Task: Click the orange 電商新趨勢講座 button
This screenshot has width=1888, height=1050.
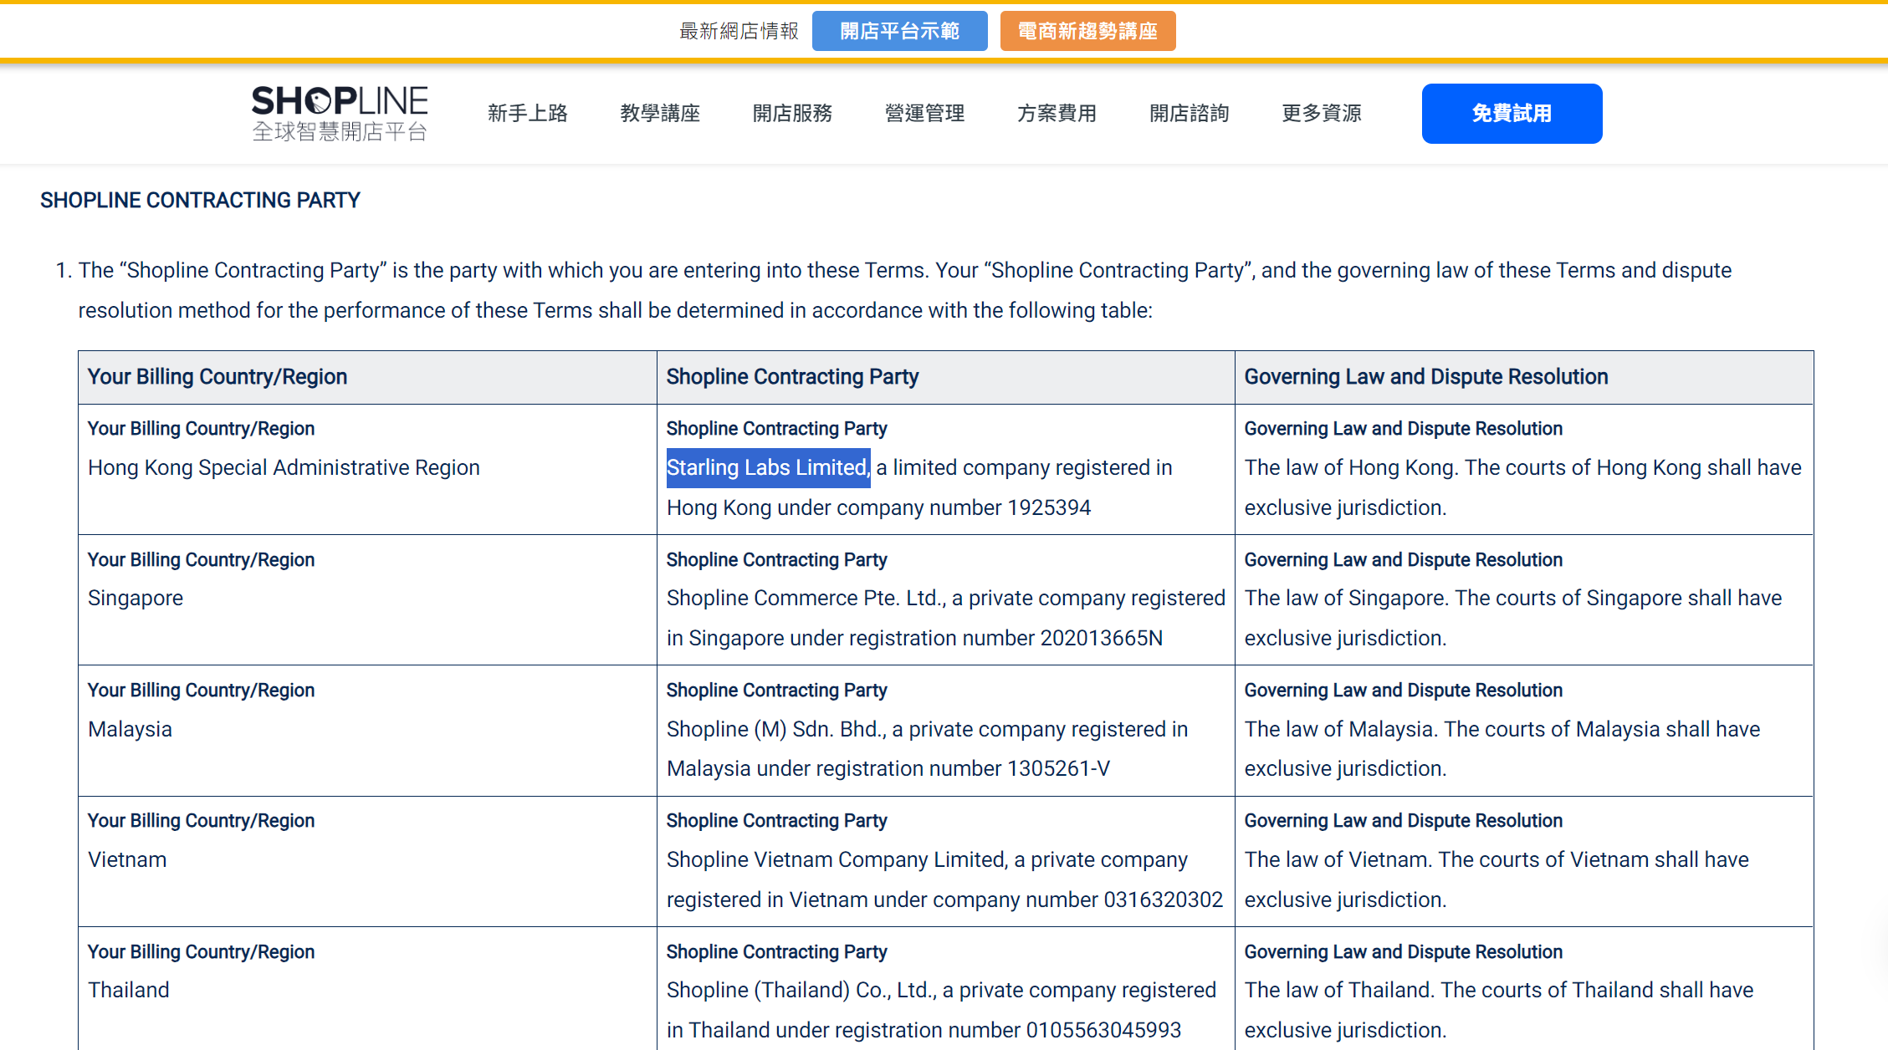Action: point(1087,31)
